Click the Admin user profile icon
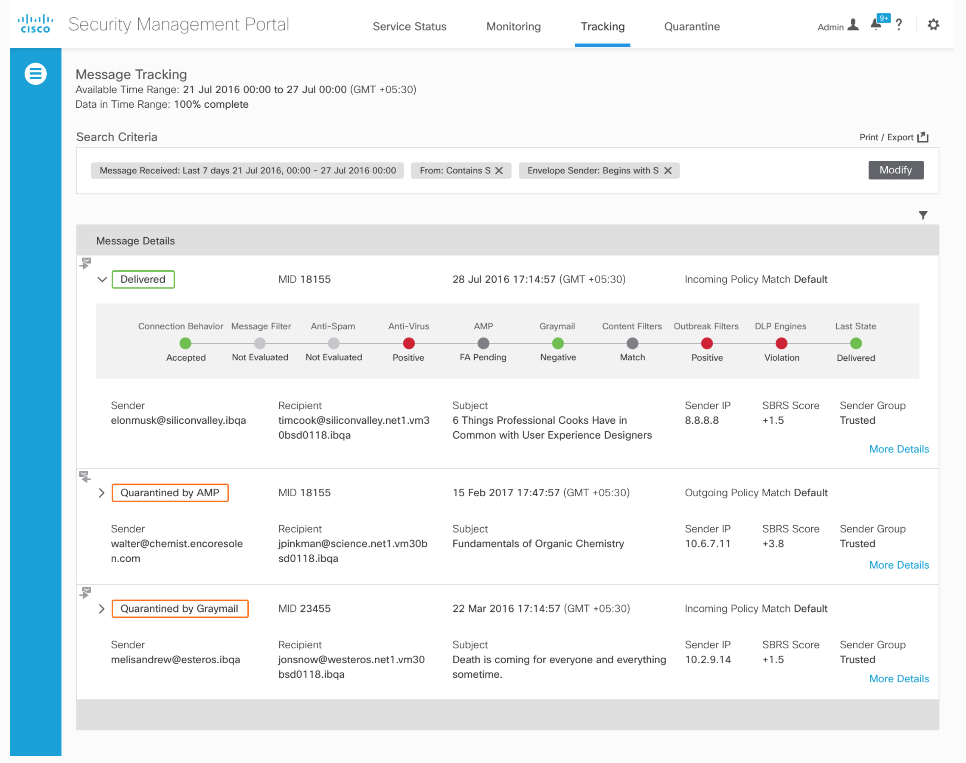The width and height of the screenshot is (966, 763). (853, 25)
